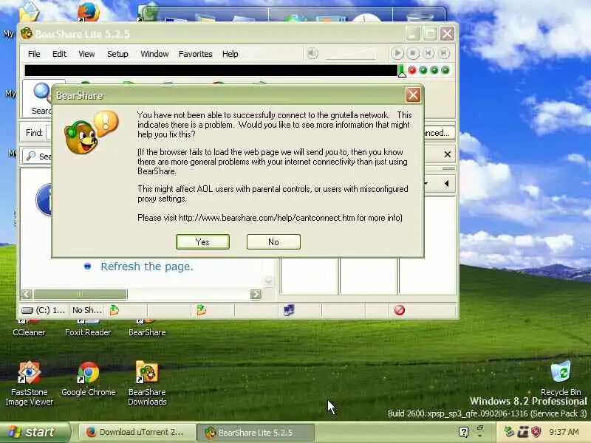Viewport: 591px width, 443px height.
Task: Open the Window menu
Action: pos(154,54)
